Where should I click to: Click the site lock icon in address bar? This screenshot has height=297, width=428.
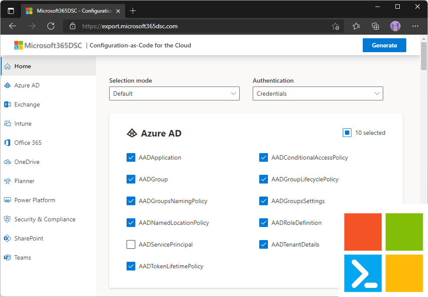(x=73, y=26)
